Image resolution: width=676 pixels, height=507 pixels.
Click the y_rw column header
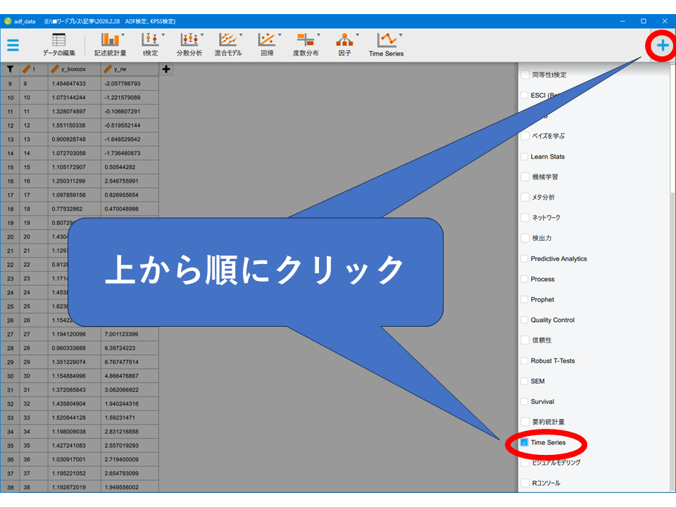pos(129,69)
